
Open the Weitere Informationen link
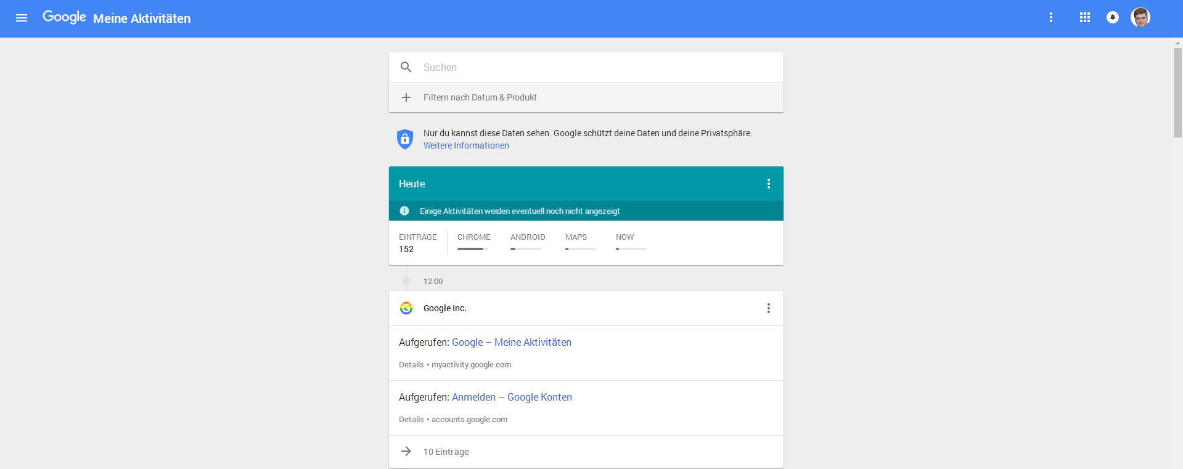click(466, 145)
